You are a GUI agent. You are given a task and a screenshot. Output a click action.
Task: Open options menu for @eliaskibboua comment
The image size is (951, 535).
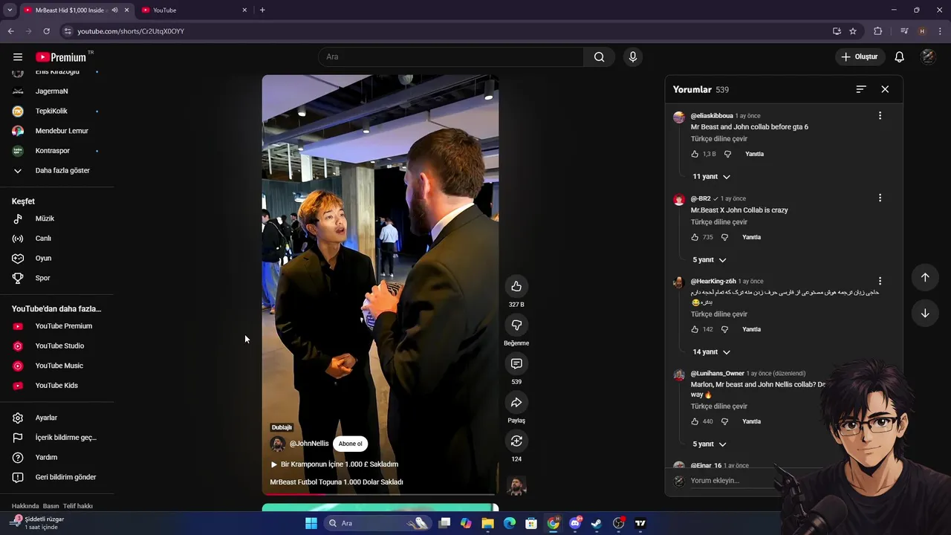pos(880,116)
